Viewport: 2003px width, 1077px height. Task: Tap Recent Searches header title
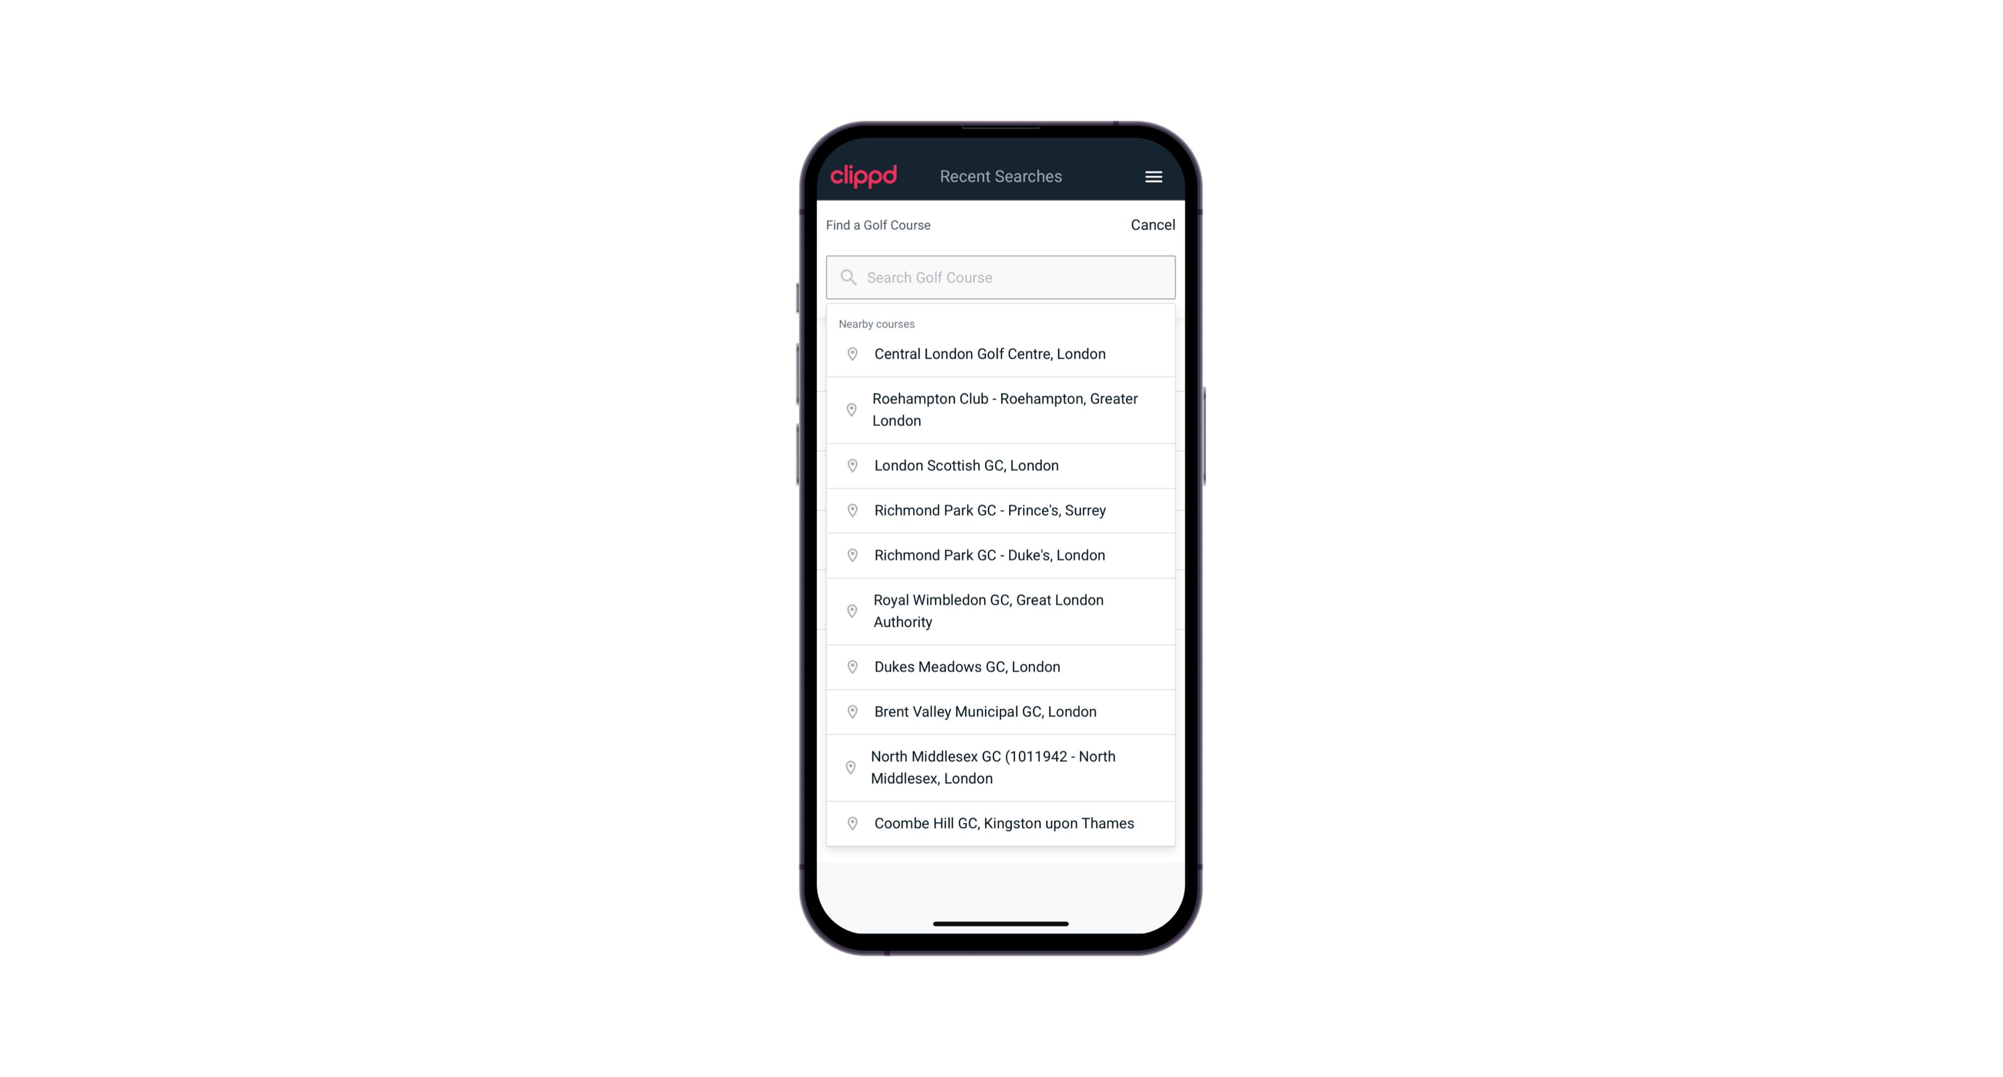1000,176
